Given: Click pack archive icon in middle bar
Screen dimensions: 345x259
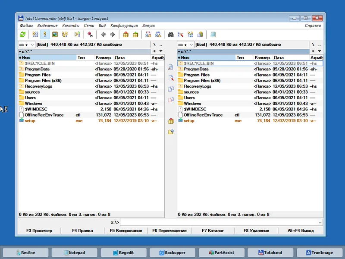Looking at the screenshot, I should click(x=171, y=121).
